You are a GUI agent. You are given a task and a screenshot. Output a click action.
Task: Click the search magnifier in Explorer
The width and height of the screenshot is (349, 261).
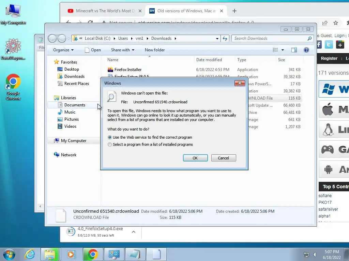coord(309,38)
